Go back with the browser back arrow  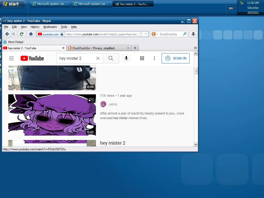(7, 34)
